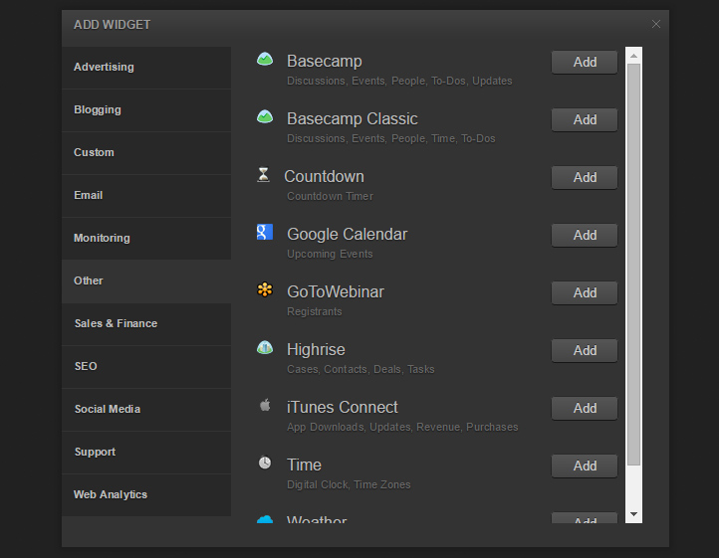Click the Basecamp Classic icon
Screen dimensions: 719x558
265,116
